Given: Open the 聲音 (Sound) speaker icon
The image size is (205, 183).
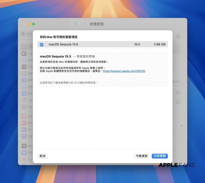Looking at the screenshot, I should click(24, 123).
